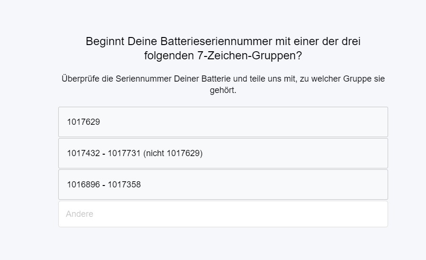Choose the 1017432 - 1017731 group option

point(223,153)
